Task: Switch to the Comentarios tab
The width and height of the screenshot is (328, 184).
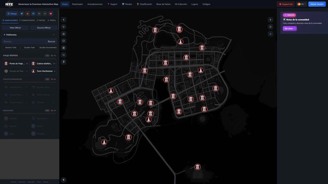Action: tap(27, 20)
